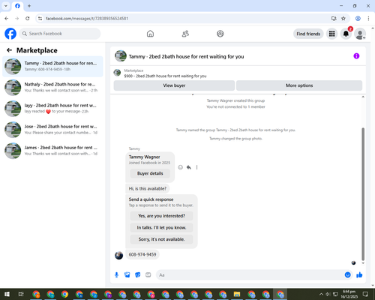Open the layy conversation in the list
This screenshot has height=300, width=375.
click(52, 109)
